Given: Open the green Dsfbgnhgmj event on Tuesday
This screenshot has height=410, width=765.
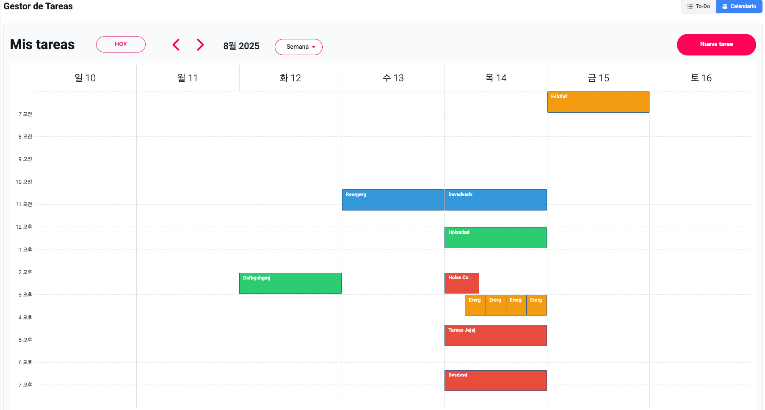Looking at the screenshot, I should (x=290, y=283).
